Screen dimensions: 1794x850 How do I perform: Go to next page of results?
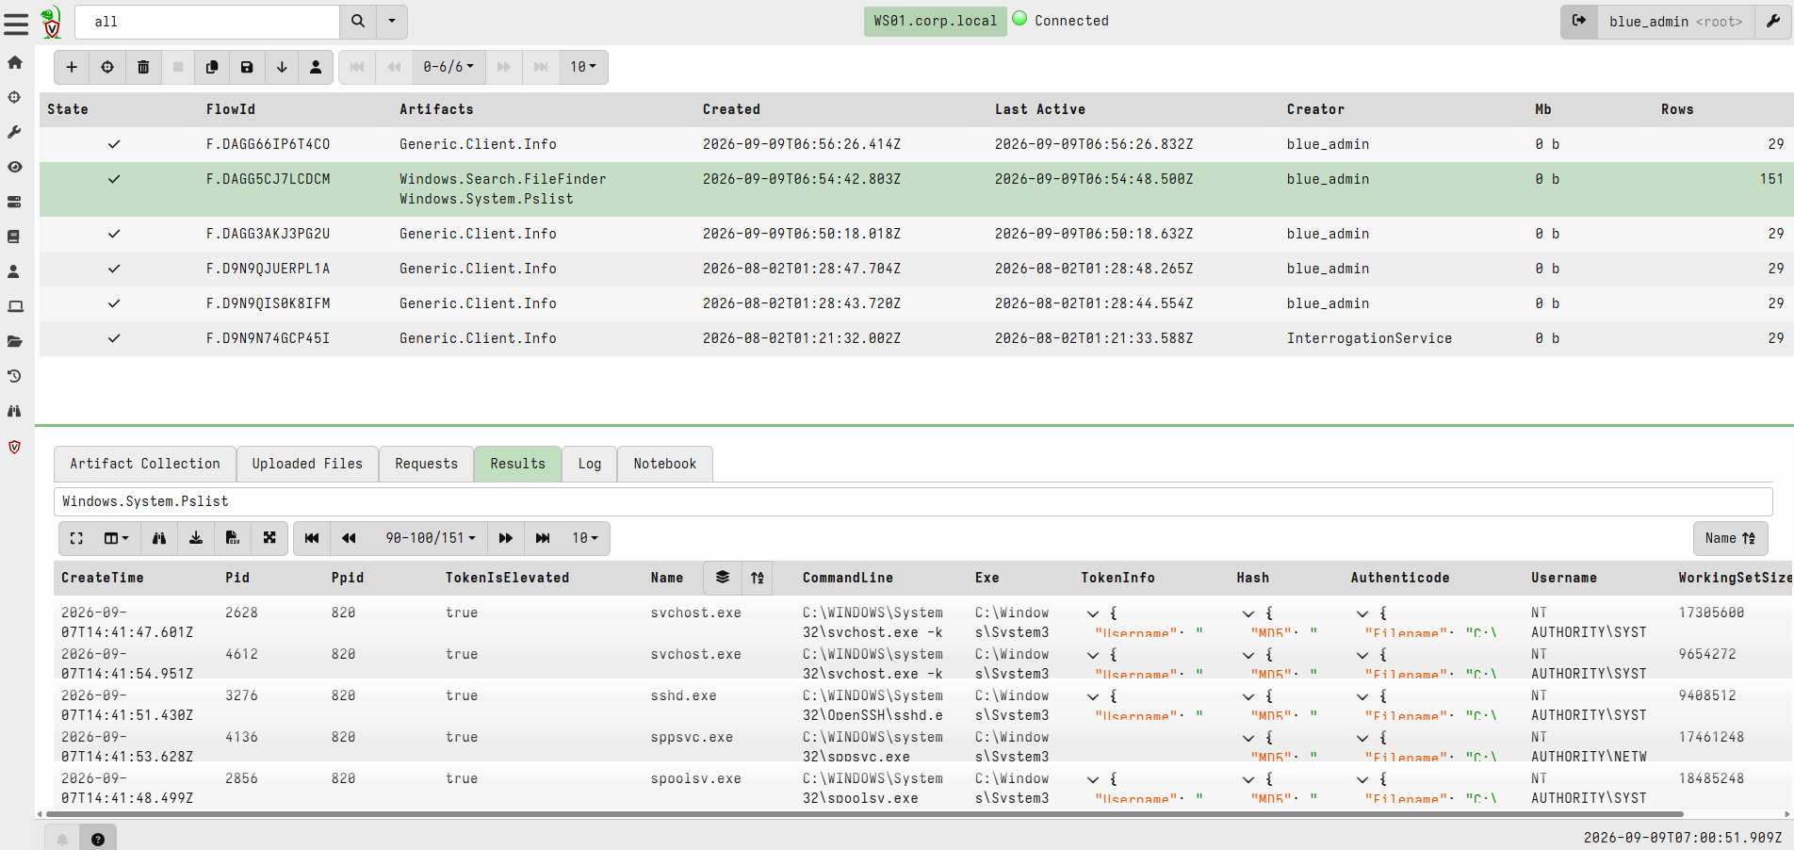point(506,538)
